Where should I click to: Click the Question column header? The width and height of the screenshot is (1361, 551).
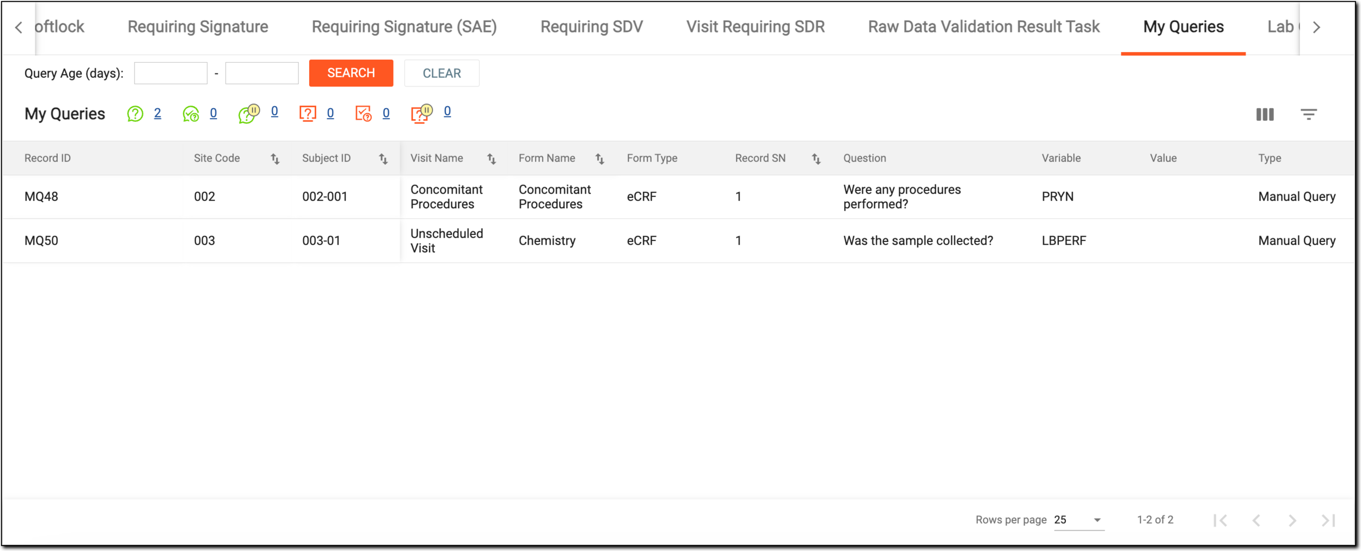pyautogui.click(x=865, y=158)
